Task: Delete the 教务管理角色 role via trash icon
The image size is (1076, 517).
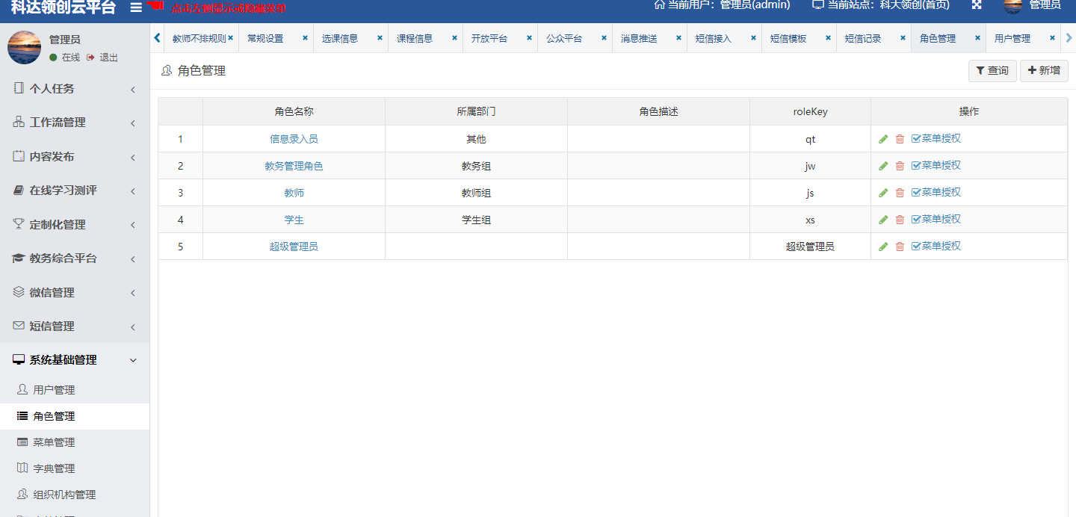Action: tap(900, 166)
